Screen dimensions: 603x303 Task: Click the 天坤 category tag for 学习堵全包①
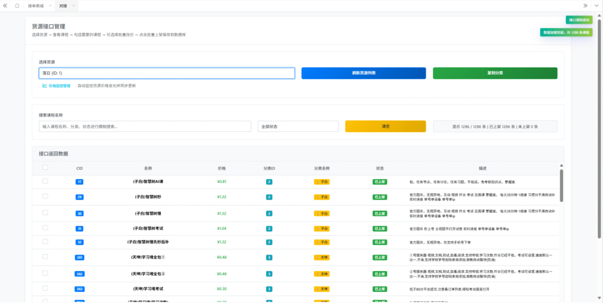click(x=322, y=258)
